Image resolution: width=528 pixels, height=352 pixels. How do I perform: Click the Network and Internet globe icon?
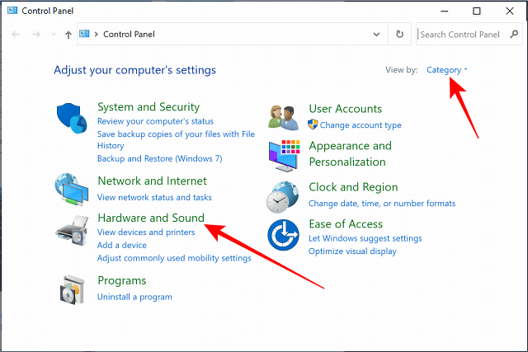tap(72, 190)
